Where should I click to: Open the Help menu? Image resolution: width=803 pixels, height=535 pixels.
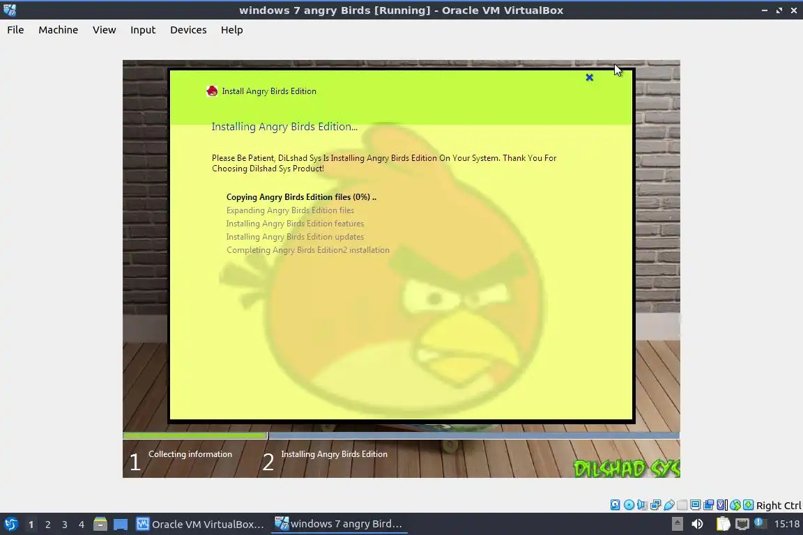coord(232,30)
